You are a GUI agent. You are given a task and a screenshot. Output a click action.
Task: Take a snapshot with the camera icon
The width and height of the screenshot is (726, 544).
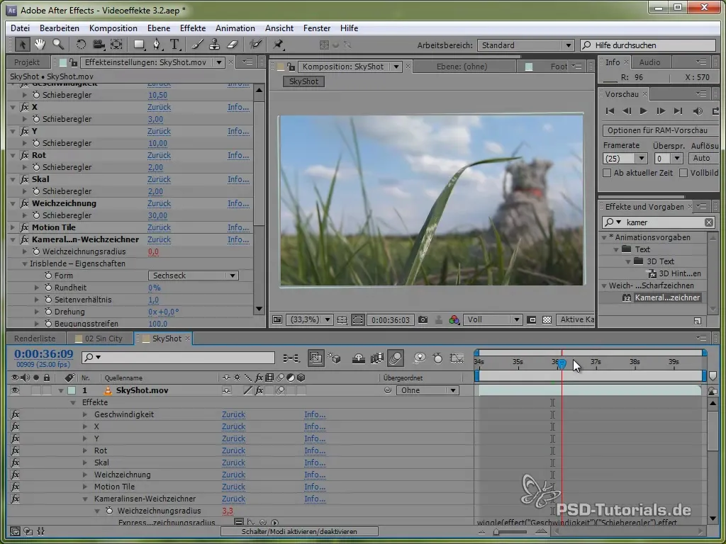(x=423, y=319)
